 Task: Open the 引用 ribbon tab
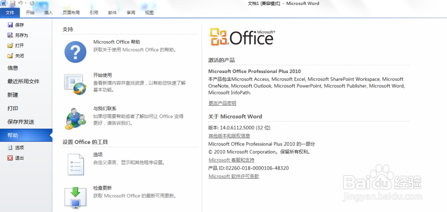coord(94,12)
